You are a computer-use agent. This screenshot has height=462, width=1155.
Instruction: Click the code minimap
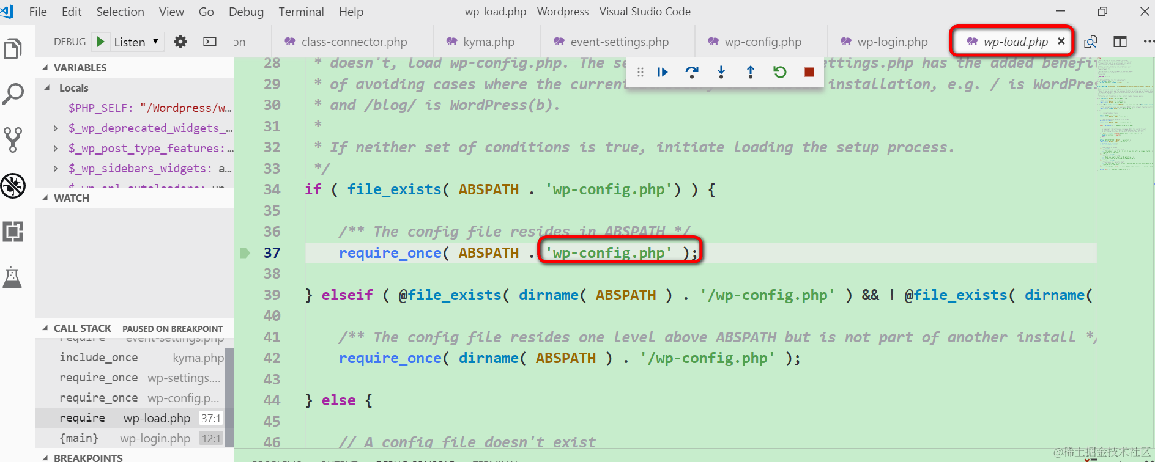pyautogui.click(x=1124, y=116)
